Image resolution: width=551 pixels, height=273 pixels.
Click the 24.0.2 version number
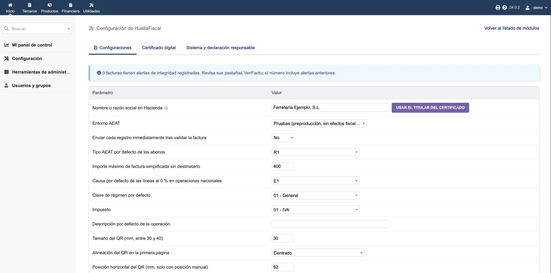tap(514, 8)
